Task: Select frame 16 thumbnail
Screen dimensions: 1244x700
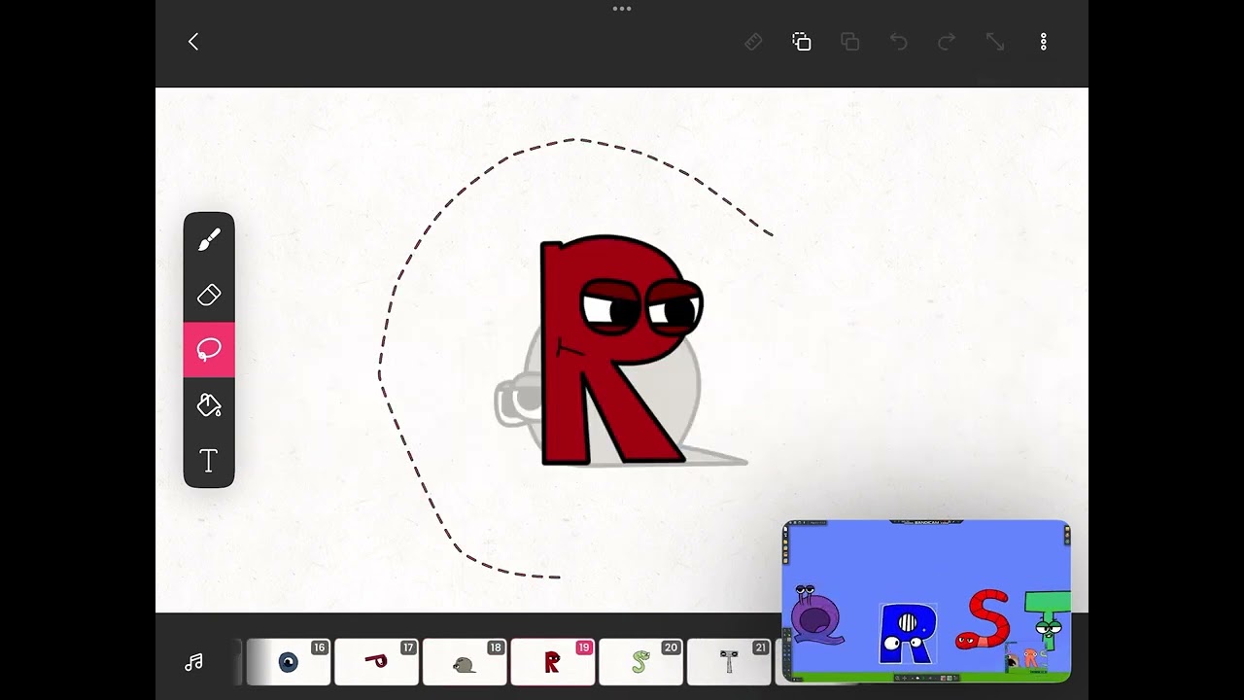Action: click(x=289, y=662)
